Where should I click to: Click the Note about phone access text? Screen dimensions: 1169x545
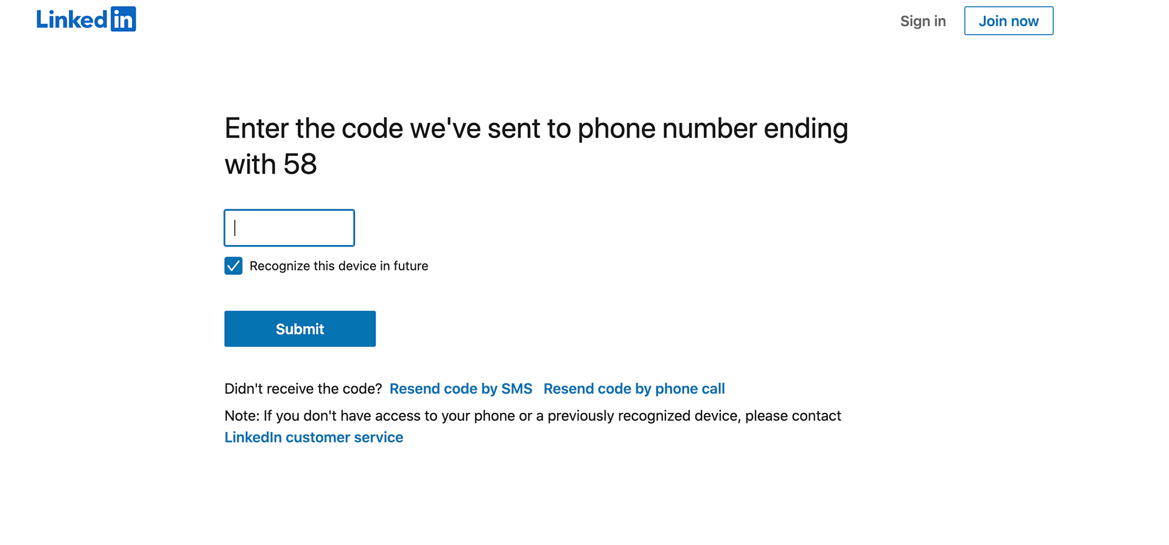point(533,416)
